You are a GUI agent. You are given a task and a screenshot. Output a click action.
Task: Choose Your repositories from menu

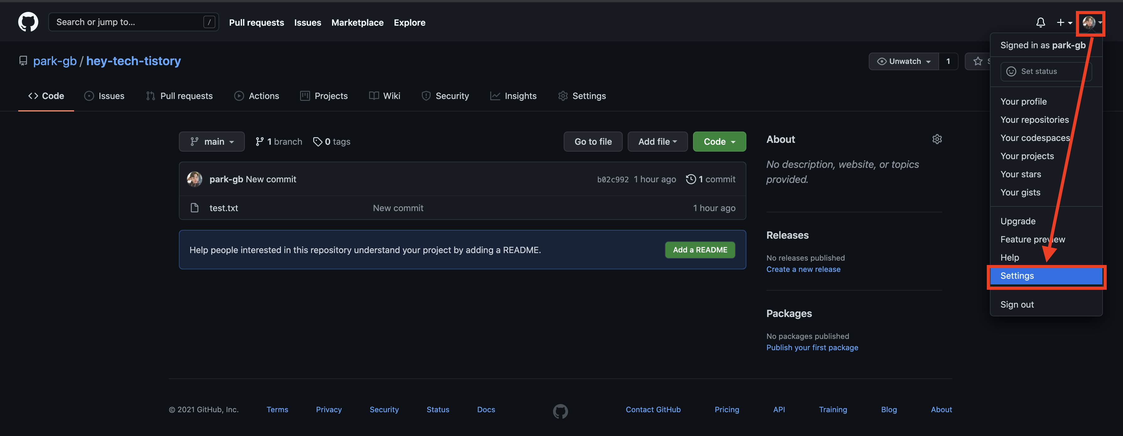[1034, 120]
